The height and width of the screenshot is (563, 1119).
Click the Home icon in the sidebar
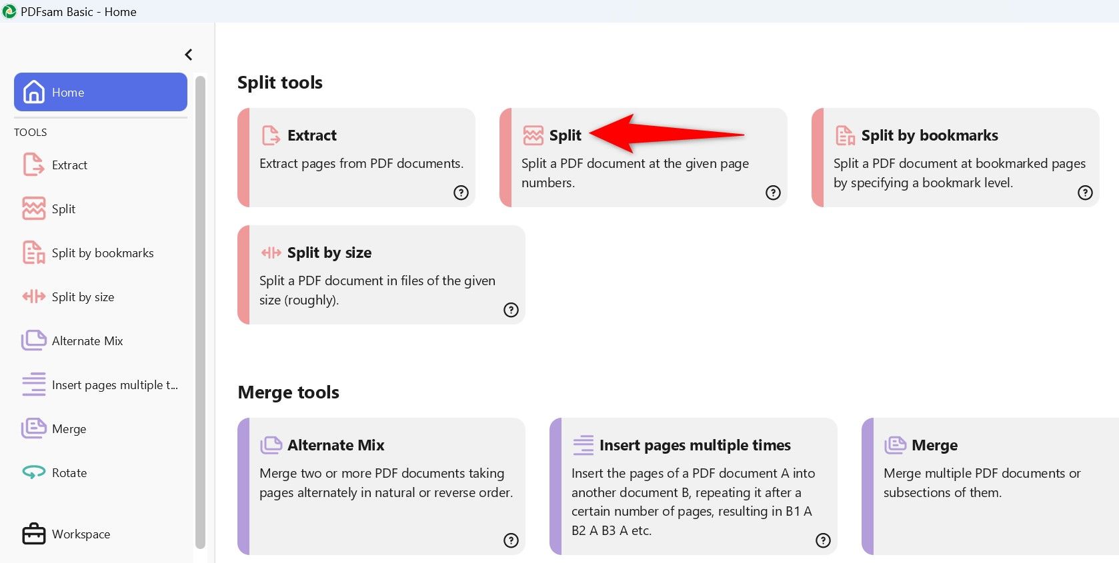(x=34, y=92)
